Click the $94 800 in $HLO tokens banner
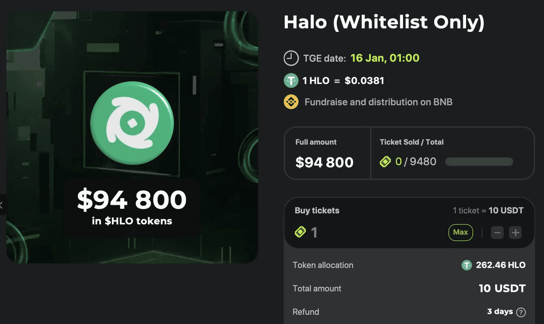The image size is (544, 324). pos(132,207)
